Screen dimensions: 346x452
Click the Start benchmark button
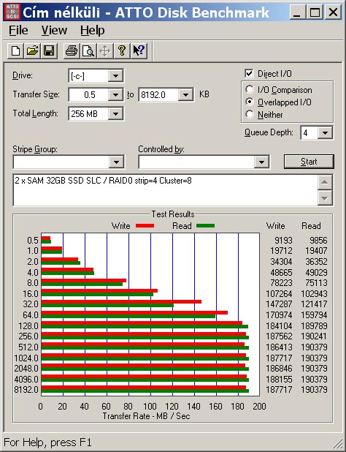[x=309, y=162]
